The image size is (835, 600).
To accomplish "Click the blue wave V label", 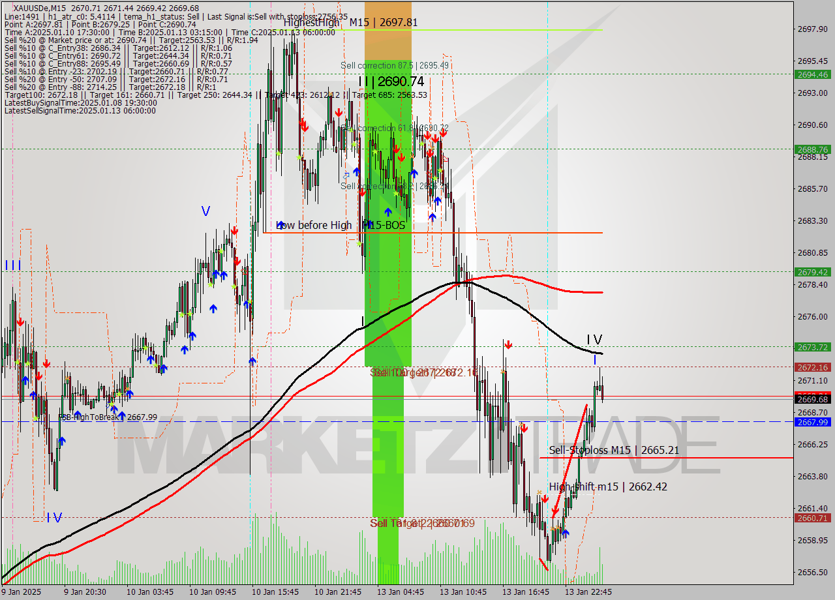I will point(205,211).
